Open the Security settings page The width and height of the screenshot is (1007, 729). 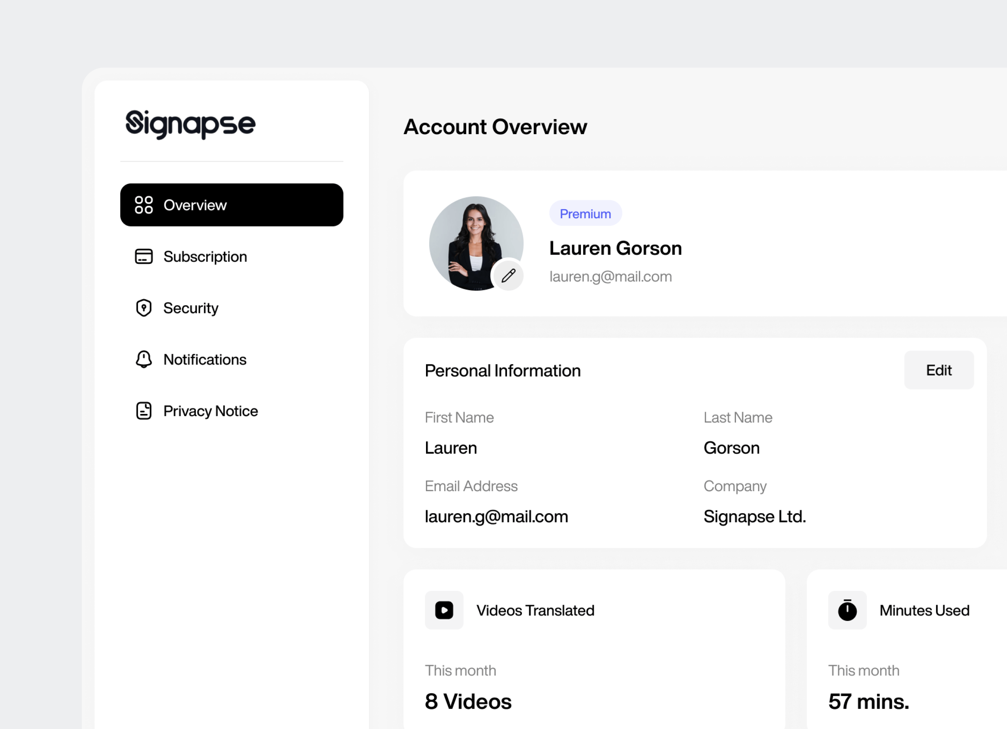[x=232, y=308]
